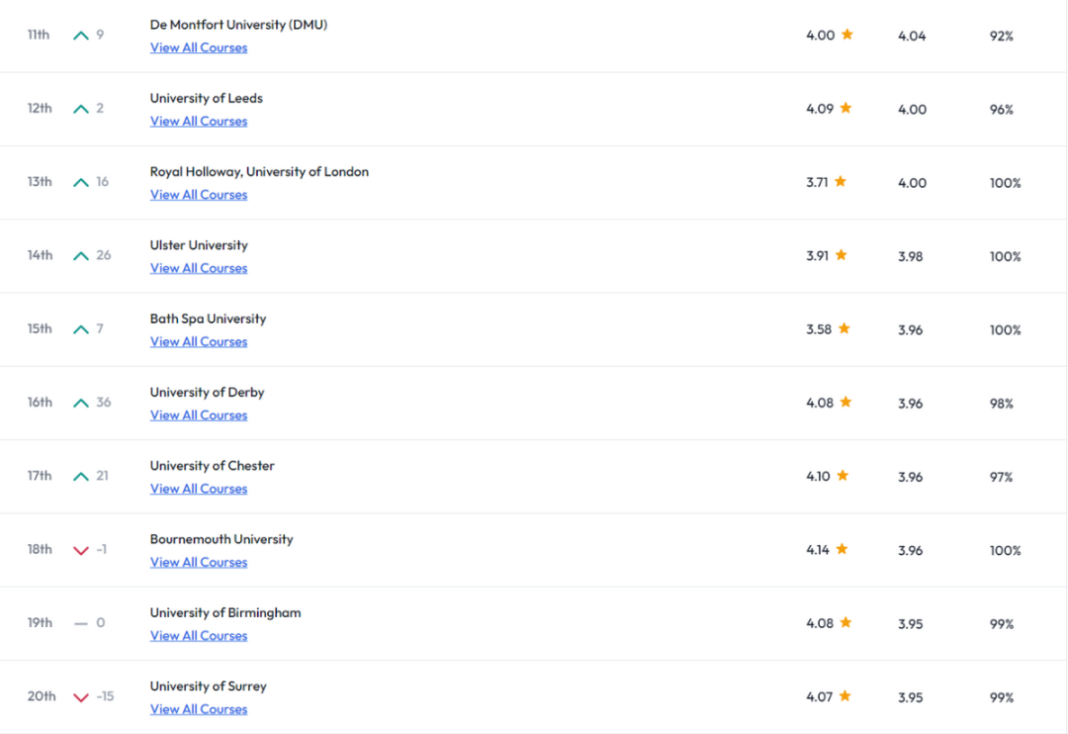Click the star icon beside De Montfort's 4.00 rating
Viewport: 1068px width, 734px height.
(847, 34)
